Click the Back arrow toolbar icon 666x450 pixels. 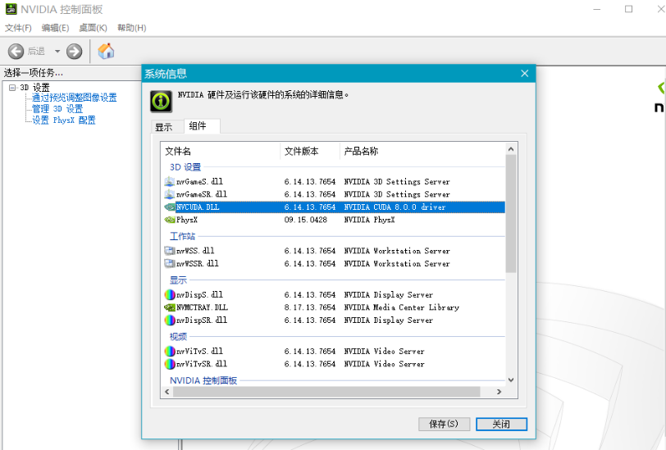coord(16,52)
